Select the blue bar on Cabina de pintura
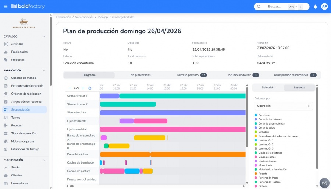Screen dimensions: 331x189 132,171
